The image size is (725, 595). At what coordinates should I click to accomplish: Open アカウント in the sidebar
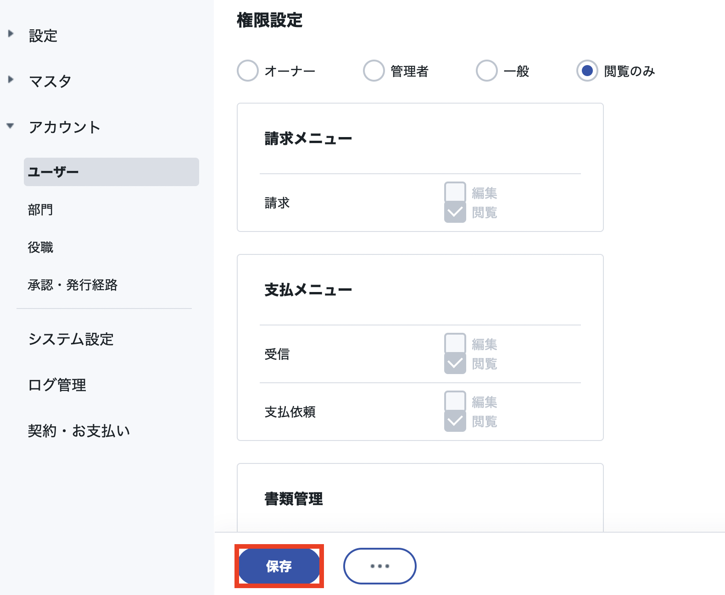(64, 127)
